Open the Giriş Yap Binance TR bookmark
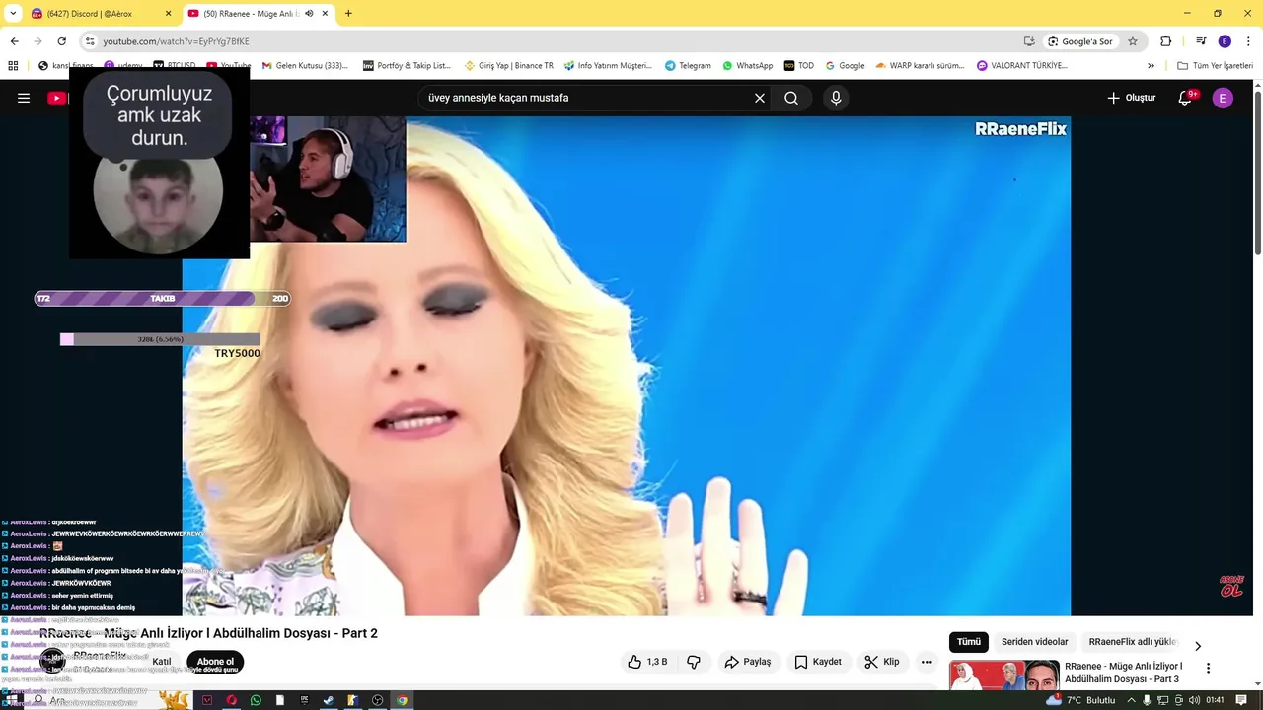The height and width of the screenshot is (710, 1263). pos(507,66)
